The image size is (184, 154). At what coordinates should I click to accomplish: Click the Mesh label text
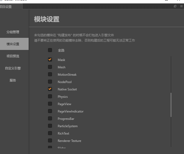[61, 67]
